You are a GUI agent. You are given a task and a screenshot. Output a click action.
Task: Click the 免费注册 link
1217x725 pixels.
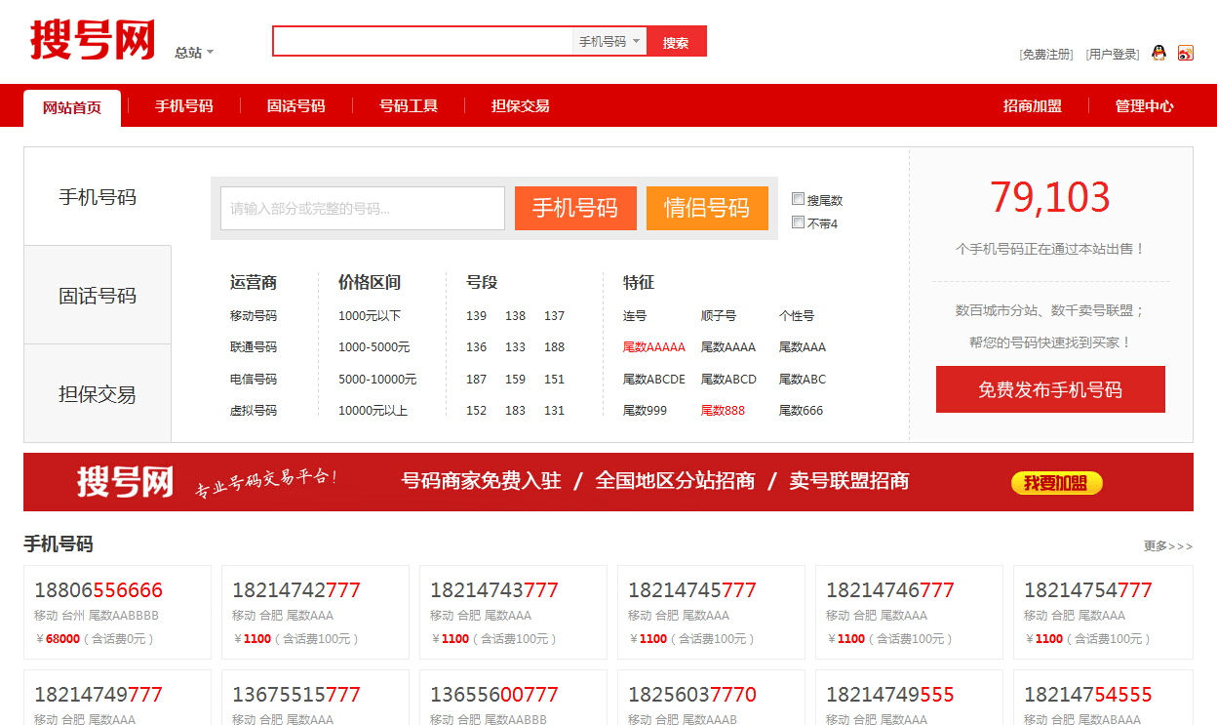(1046, 55)
